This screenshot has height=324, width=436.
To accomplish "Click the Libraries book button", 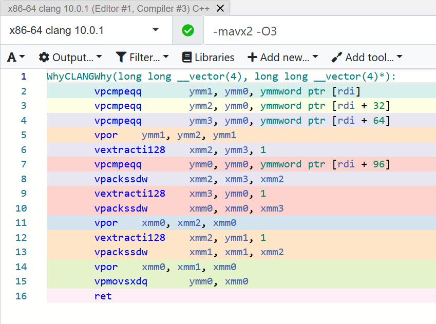I will (208, 58).
